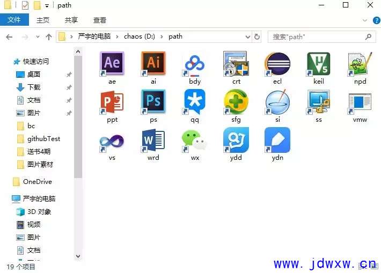
Task: Select the PowerPoint 'ppt' shortcut
Action: pyautogui.click(x=112, y=106)
